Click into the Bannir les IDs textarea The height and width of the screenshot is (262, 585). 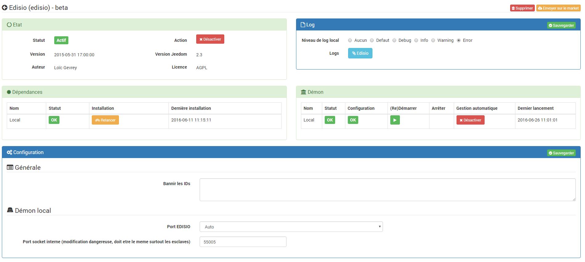(388, 190)
